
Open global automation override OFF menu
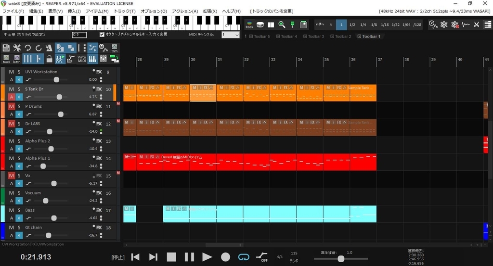click(x=261, y=257)
